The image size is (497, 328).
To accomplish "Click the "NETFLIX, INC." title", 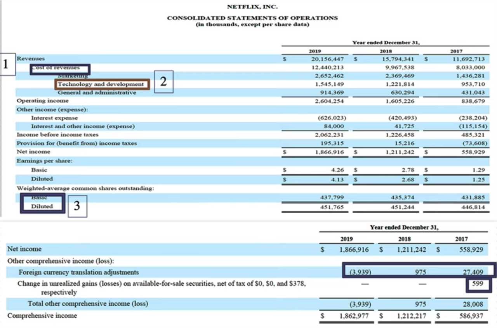I will click(252, 7).
